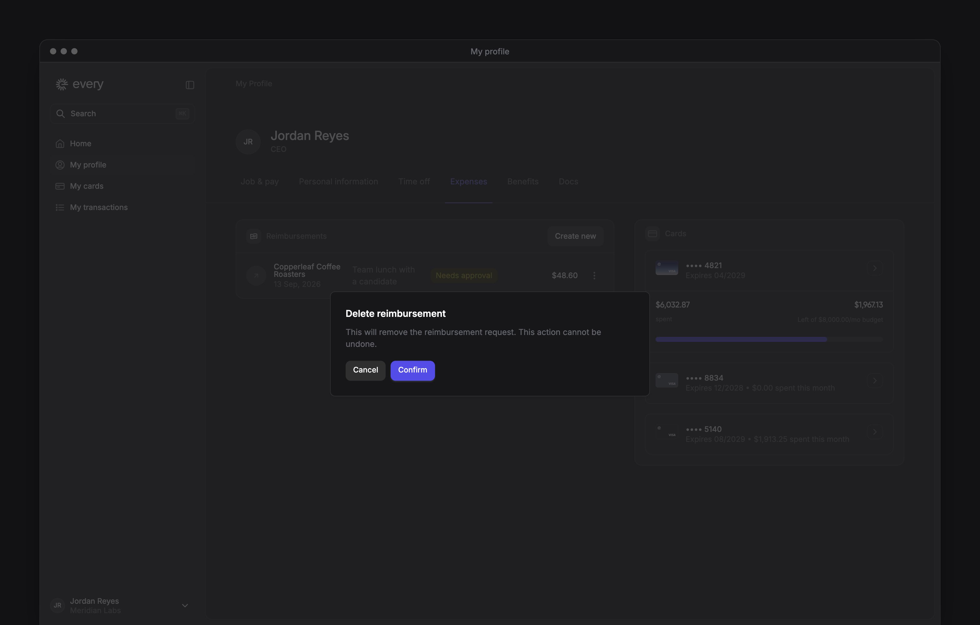The height and width of the screenshot is (625, 980).
Task: Click the Cards panel header icon
Action: click(x=652, y=233)
